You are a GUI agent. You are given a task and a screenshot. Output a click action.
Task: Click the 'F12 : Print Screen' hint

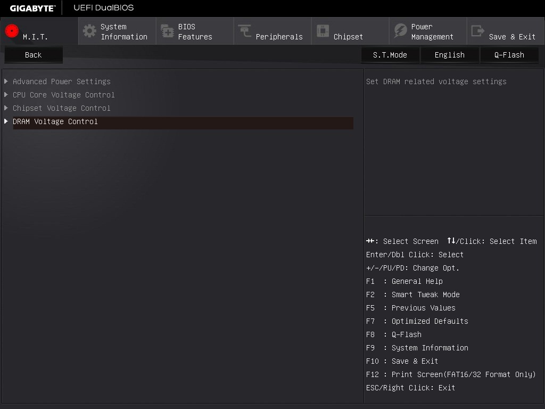(x=451, y=374)
